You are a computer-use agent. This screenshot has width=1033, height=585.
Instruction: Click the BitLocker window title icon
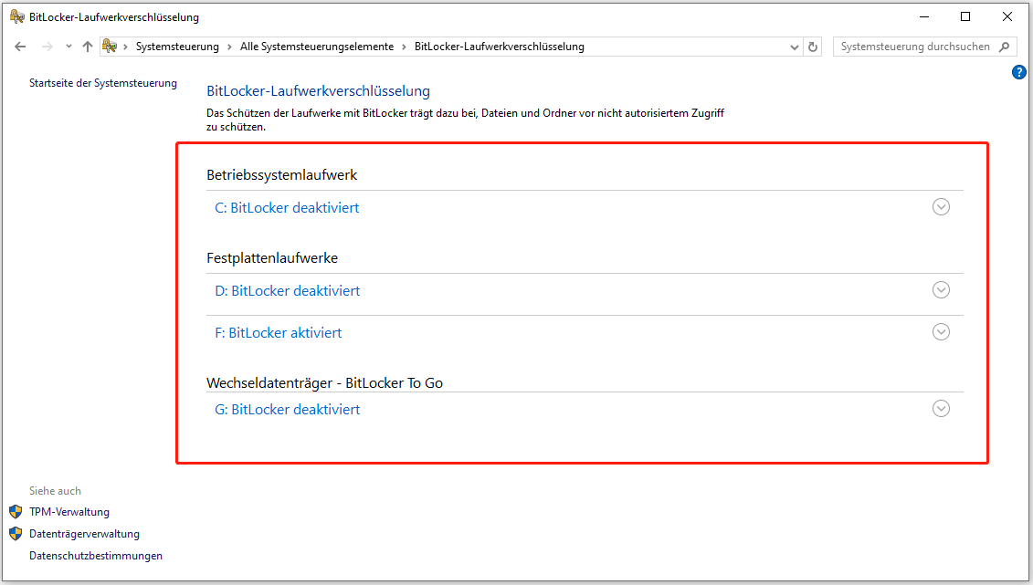pyautogui.click(x=17, y=16)
